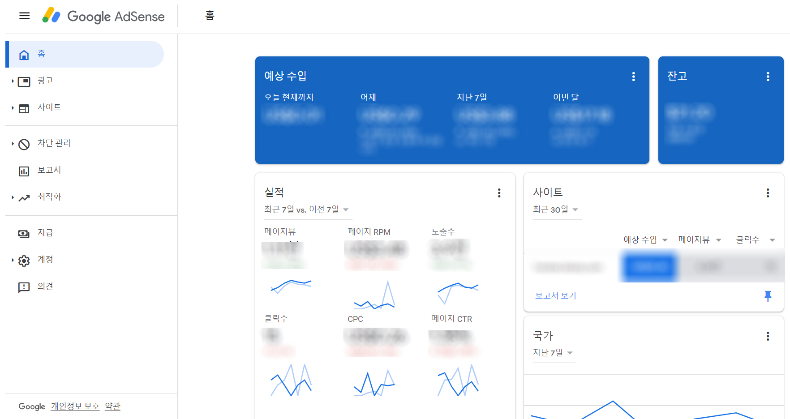Click the CPC sparkline chart
This screenshot has height=419, width=790.
[374, 382]
